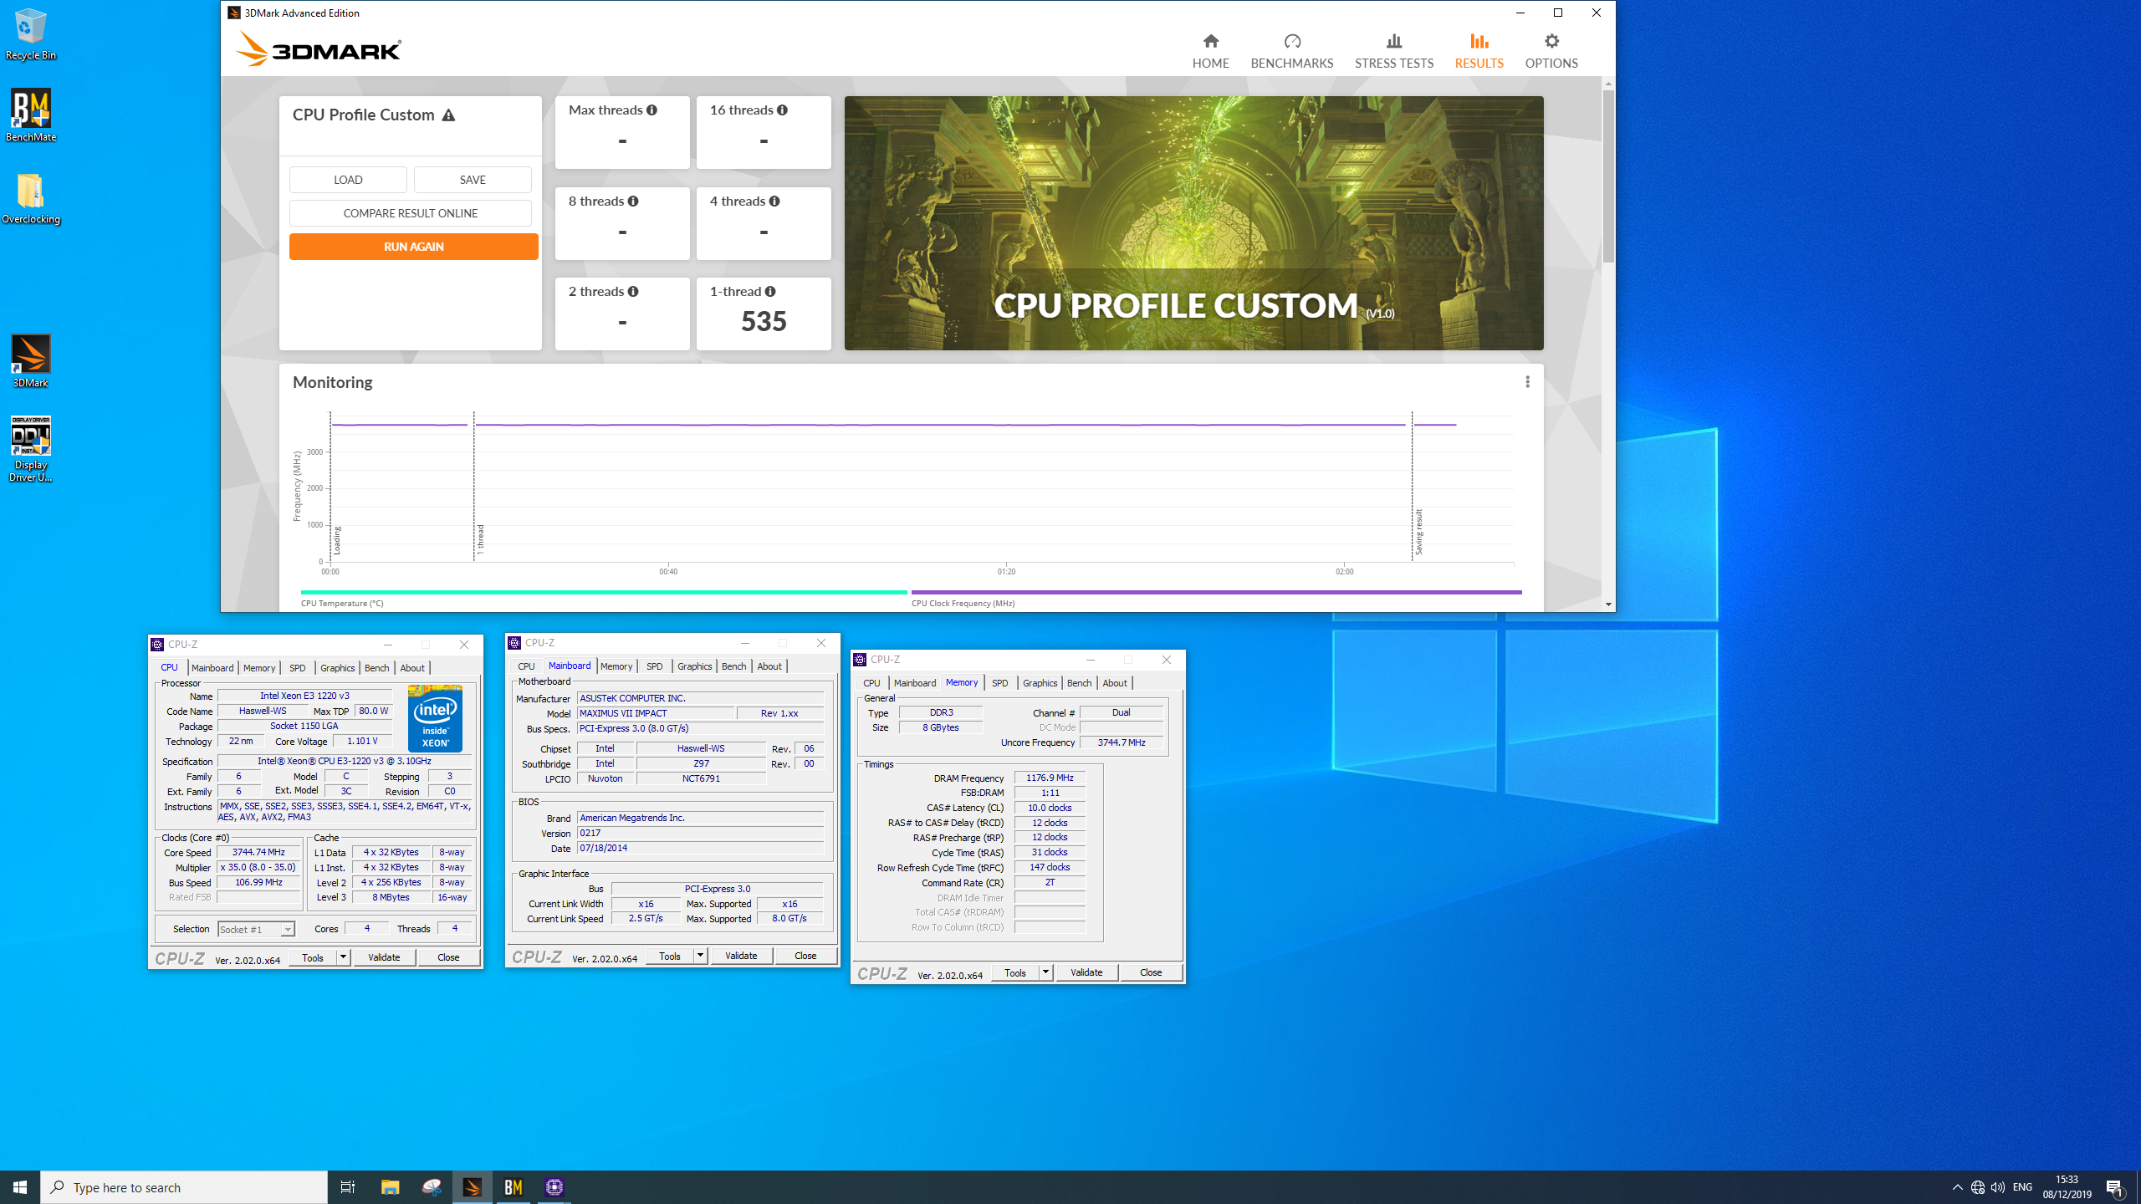This screenshot has width=2141, height=1204.
Task: Click the Windows search box
Action: (184, 1187)
